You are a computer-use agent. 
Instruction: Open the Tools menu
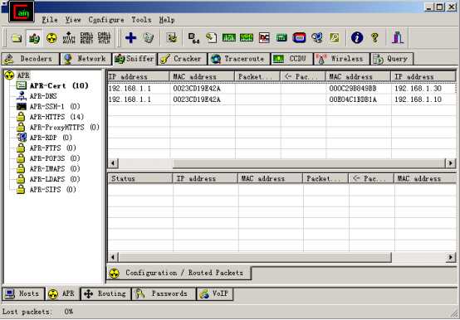pos(141,20)
